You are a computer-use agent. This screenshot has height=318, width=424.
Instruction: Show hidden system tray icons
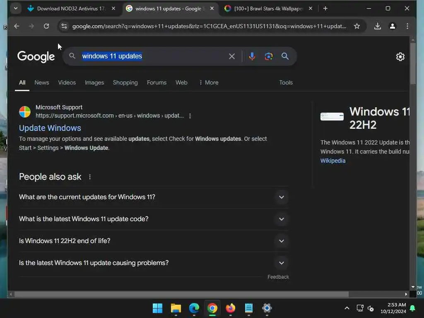point(347,308)
